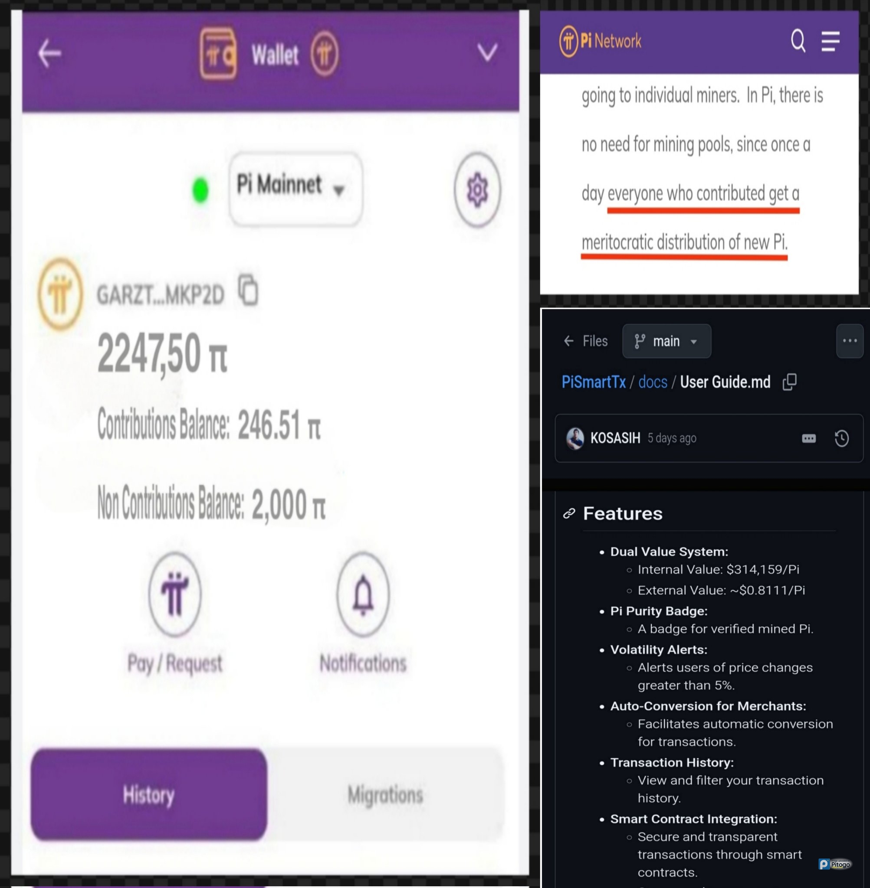The image size is (870, 888).
Task: Expand the KOSASIH commit message ellipsis
Action: click(x=809, y=438)
